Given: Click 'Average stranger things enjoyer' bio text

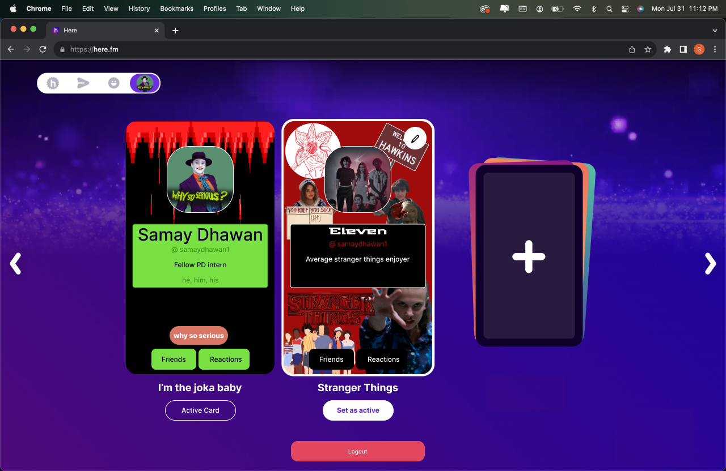Looking at the screenshot, I should 358,259.
